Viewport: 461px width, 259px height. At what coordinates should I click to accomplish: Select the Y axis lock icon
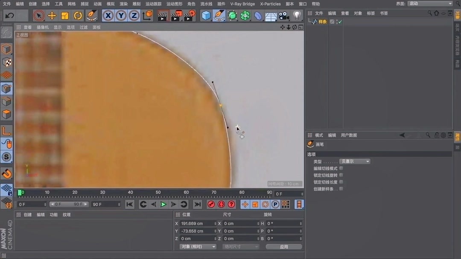[121, 15]
